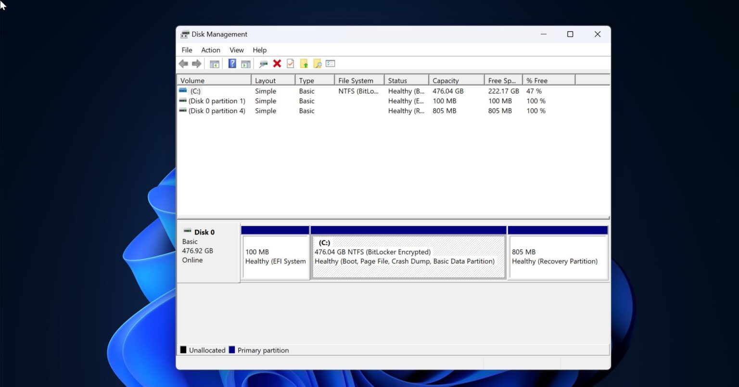Screen dimensions: 739x387
Task: Select the 100 MB EFI System block
Action: pyautogui.click(x=275, y=257)
